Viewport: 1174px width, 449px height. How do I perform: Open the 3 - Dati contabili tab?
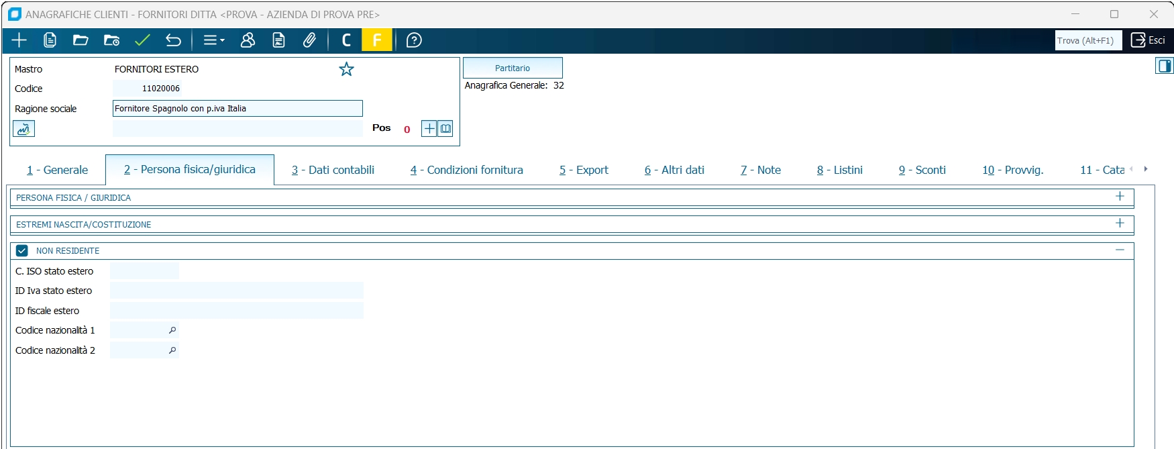tap(333, 170)
